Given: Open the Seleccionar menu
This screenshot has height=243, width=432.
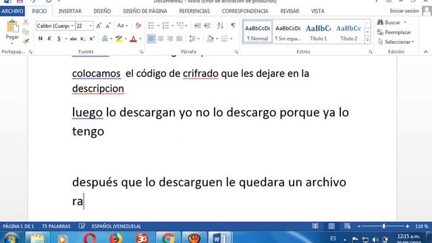Looking at the screenshot, I should click(396, 42).
